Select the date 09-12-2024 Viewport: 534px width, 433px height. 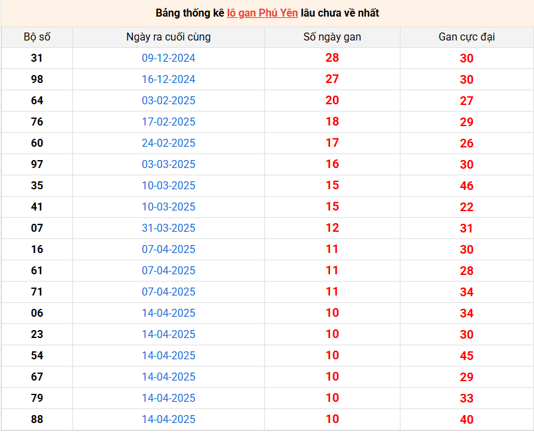tap(169, 58)
